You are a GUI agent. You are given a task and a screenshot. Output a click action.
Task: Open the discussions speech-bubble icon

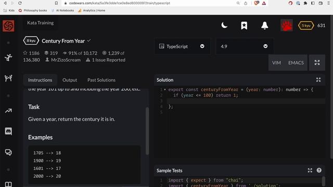(8, 152)
